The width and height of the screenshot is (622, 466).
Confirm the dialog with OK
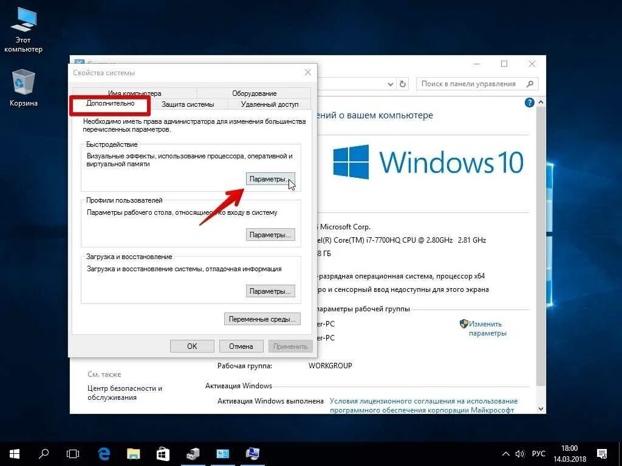(192, 346)
